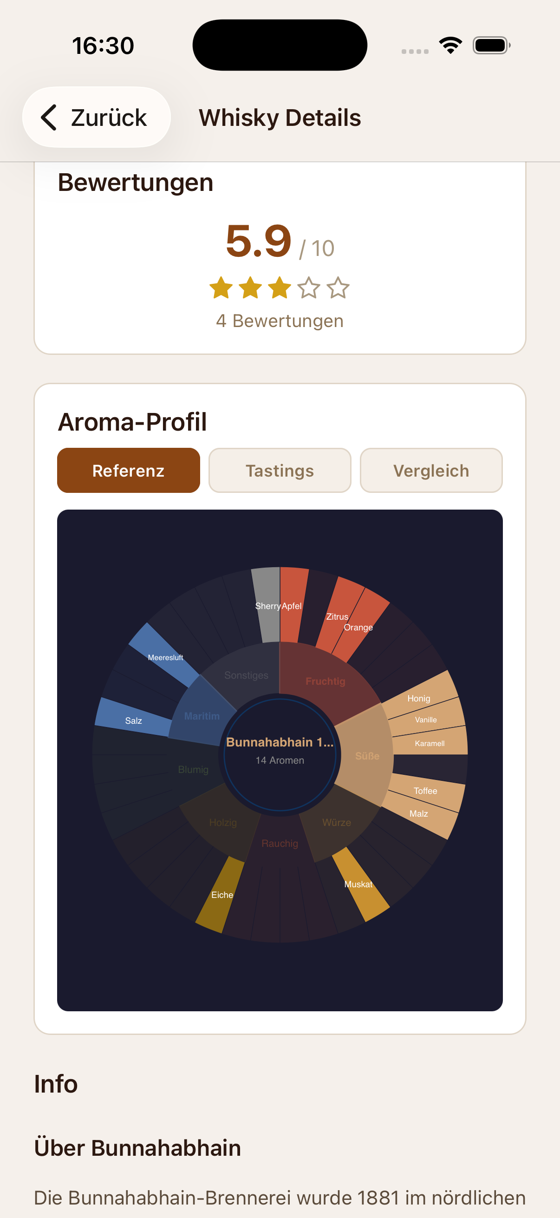This screenshot has height=1218, width=560.
Task: Open the 4 Bewertungen list
Action: 279,321
